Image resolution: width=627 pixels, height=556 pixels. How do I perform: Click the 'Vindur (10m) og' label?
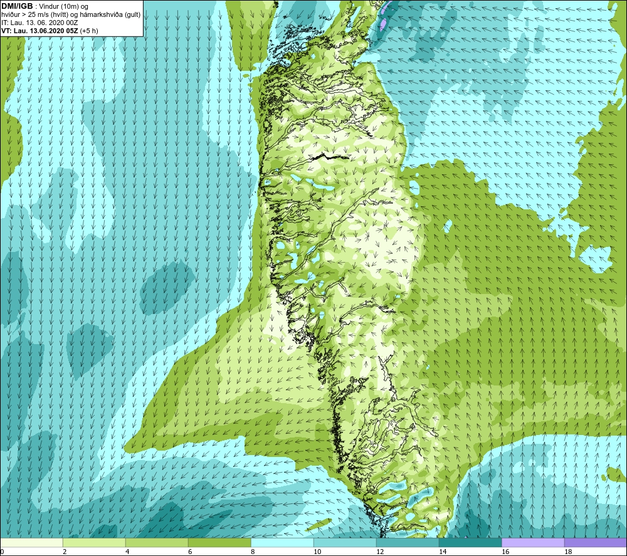[64, 6]
